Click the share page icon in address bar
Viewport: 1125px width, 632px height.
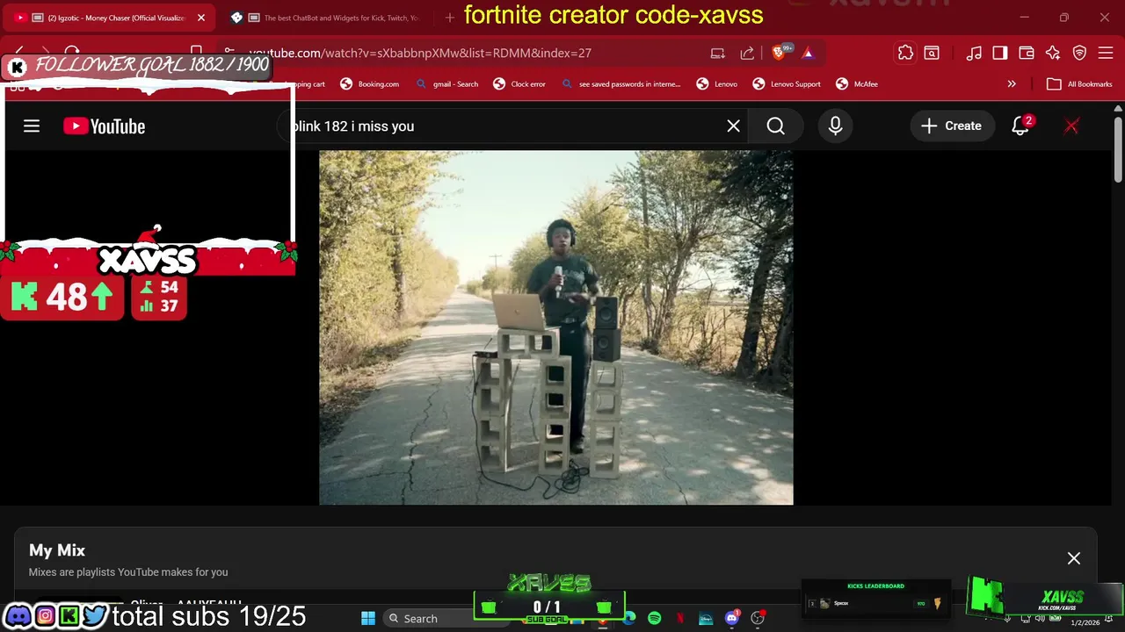tap(747, 53)
